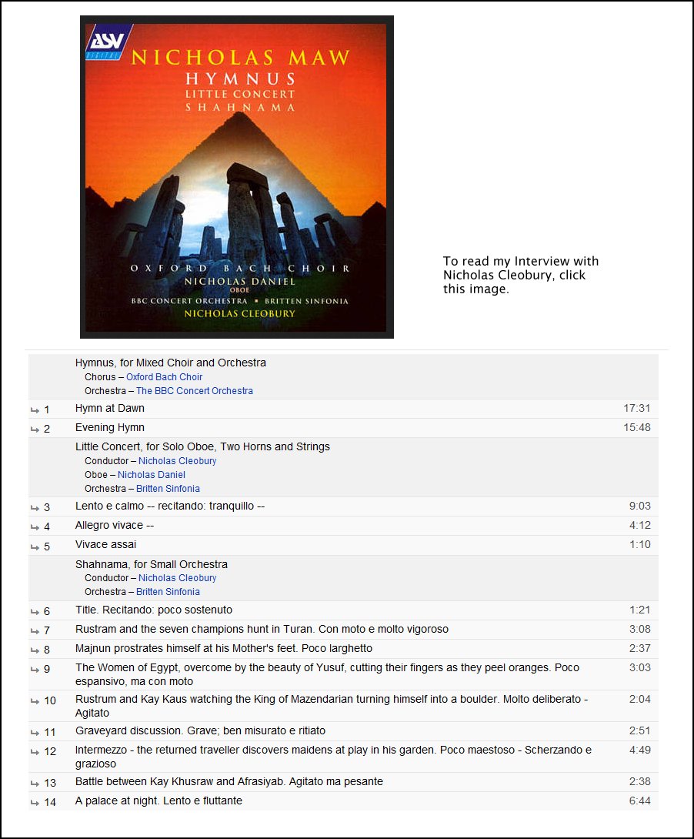
Task: Click A palace at night track title
Action: coord(158,801)
